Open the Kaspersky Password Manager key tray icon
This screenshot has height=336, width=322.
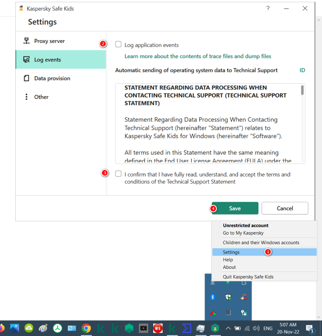[x=244, y=313]
